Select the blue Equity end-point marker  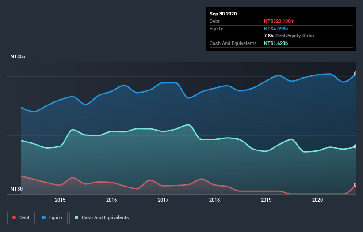[355, 74]
